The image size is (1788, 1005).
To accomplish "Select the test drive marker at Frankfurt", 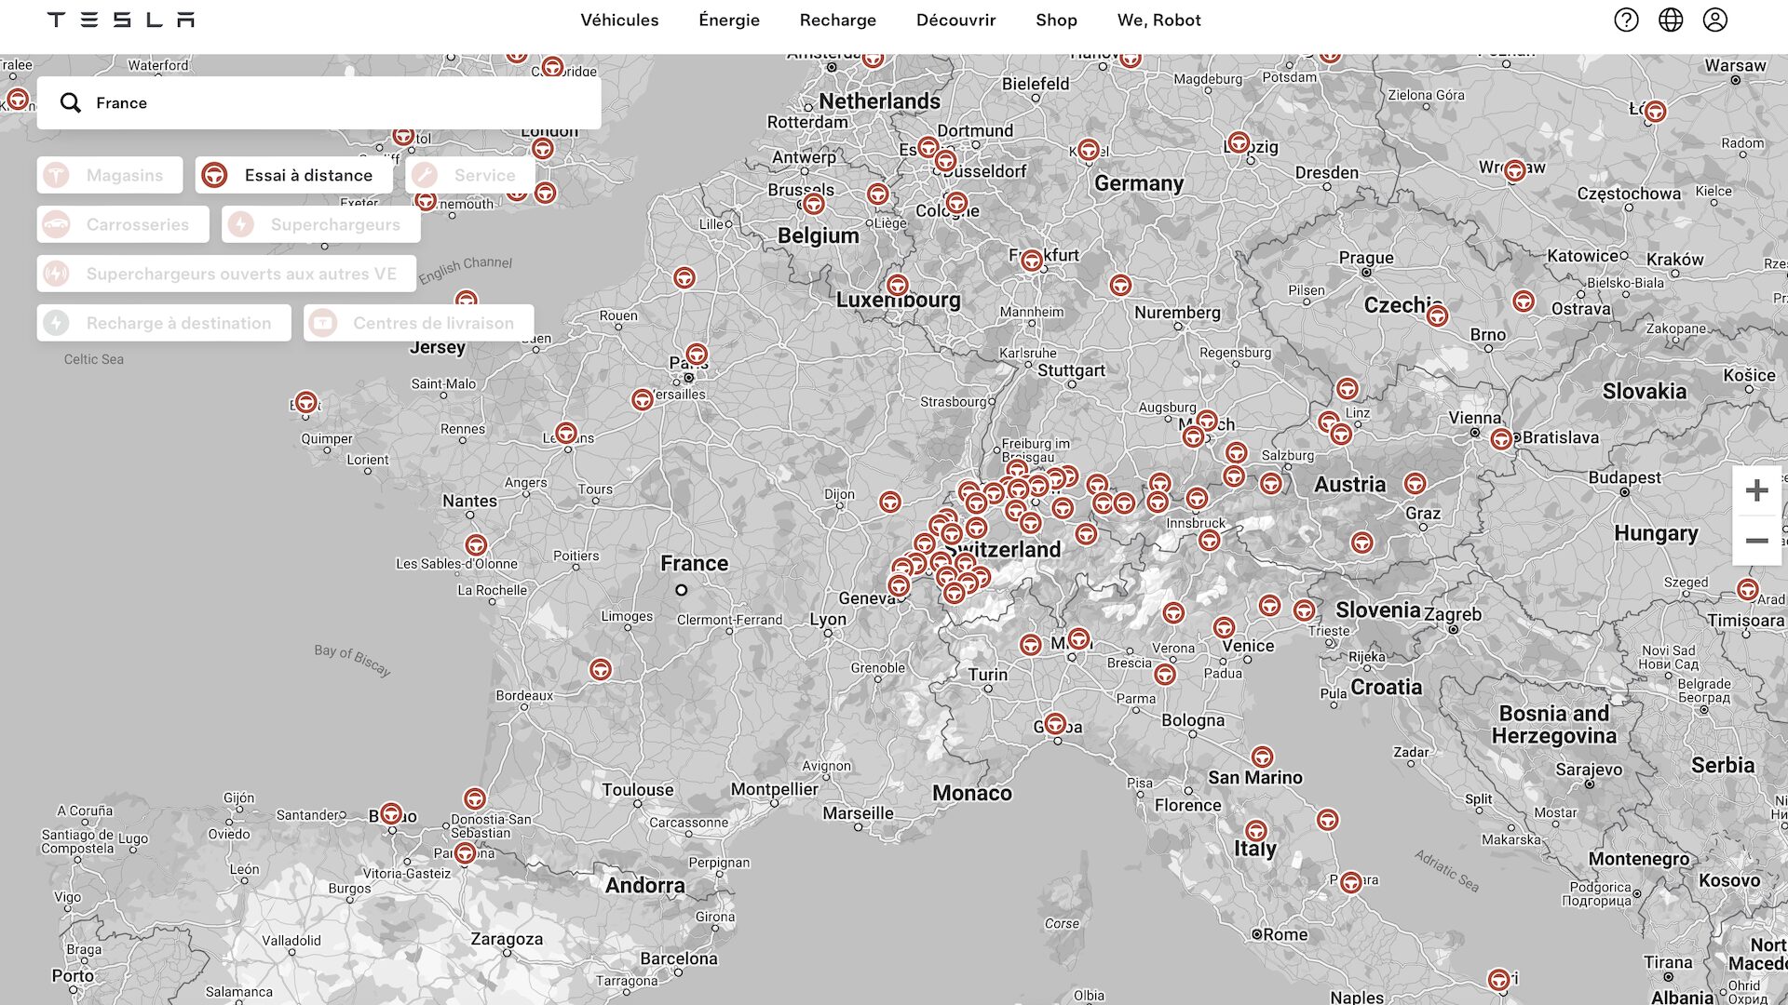I will click(x=1031, y=261).
